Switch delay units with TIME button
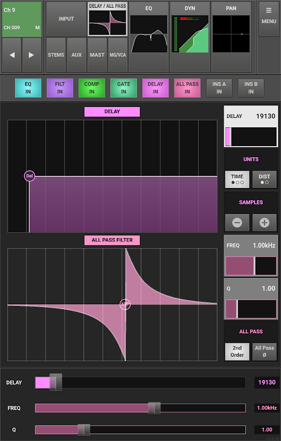 click(x=237, y=180)
